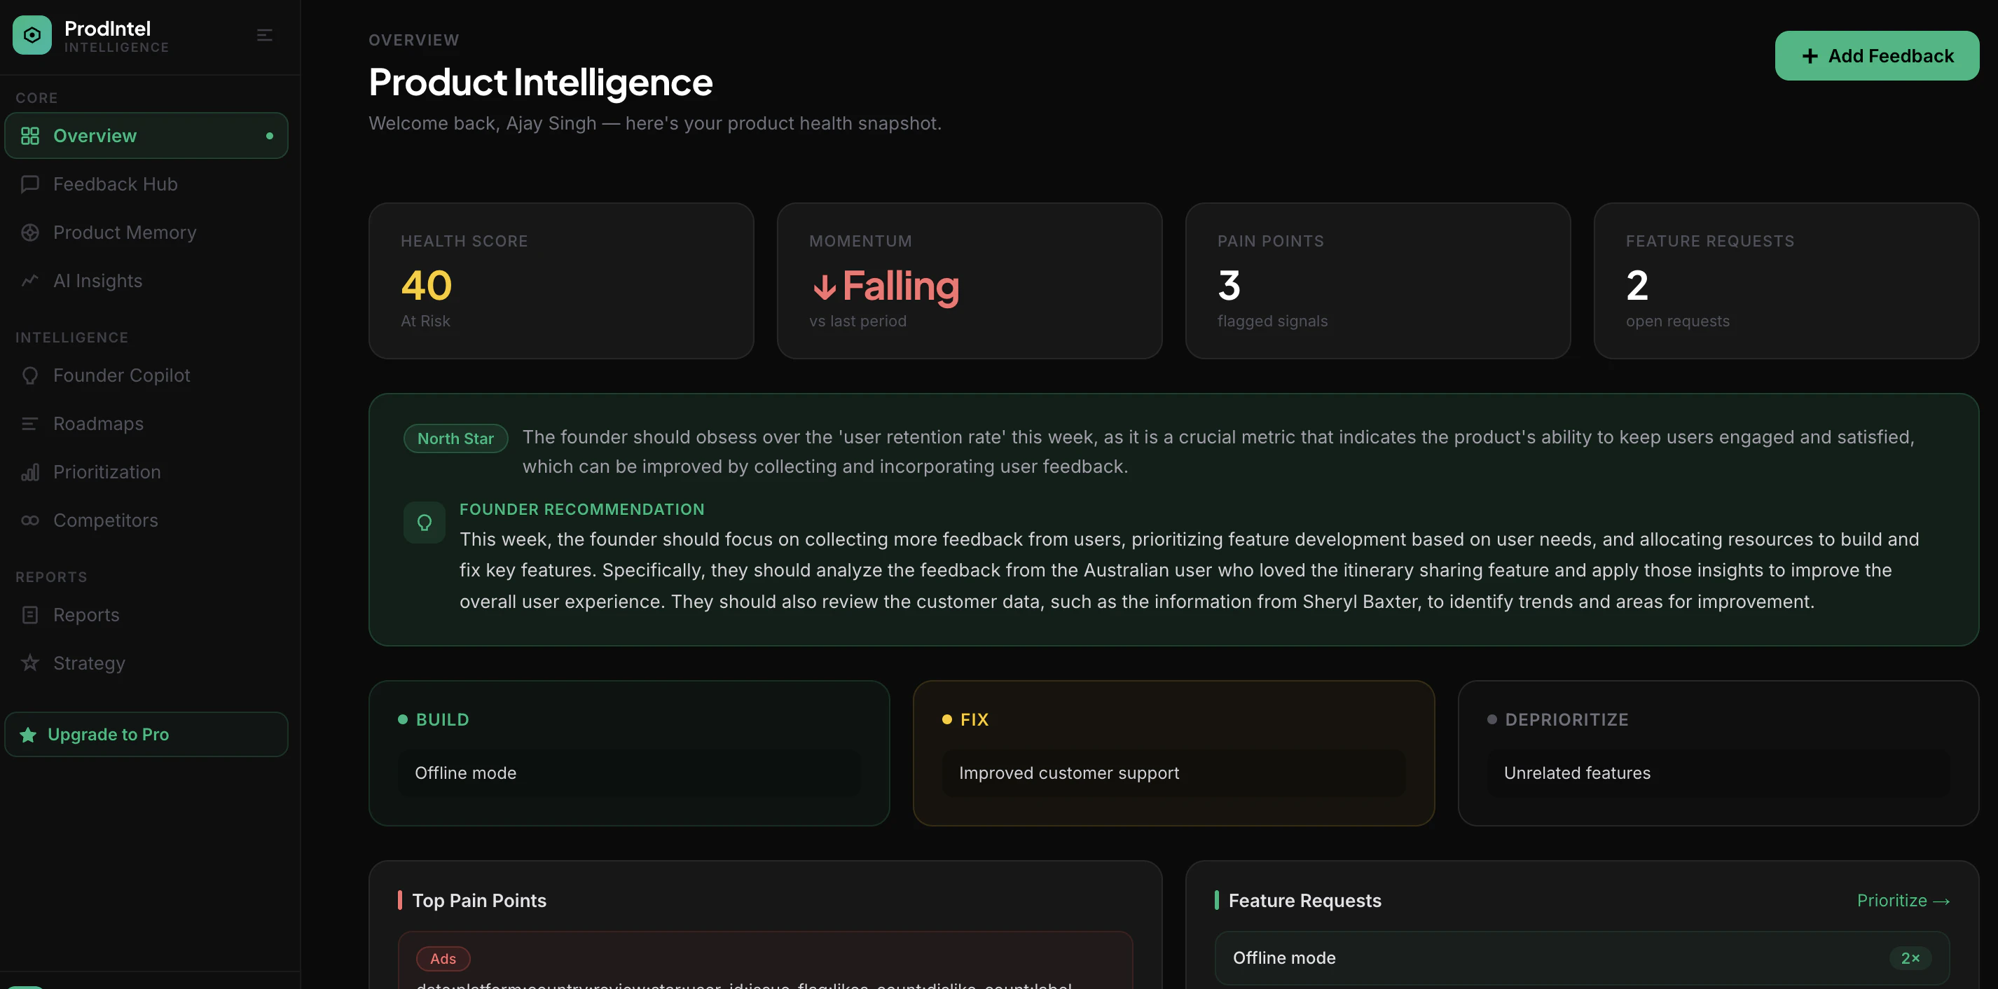Navigate to Founder Copilot
The image size is (1998, 989).
pyautogui.click(x=146, y=375)
